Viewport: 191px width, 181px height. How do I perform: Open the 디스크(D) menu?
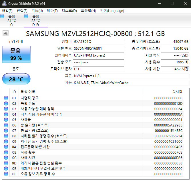click(x=69, y=11)
